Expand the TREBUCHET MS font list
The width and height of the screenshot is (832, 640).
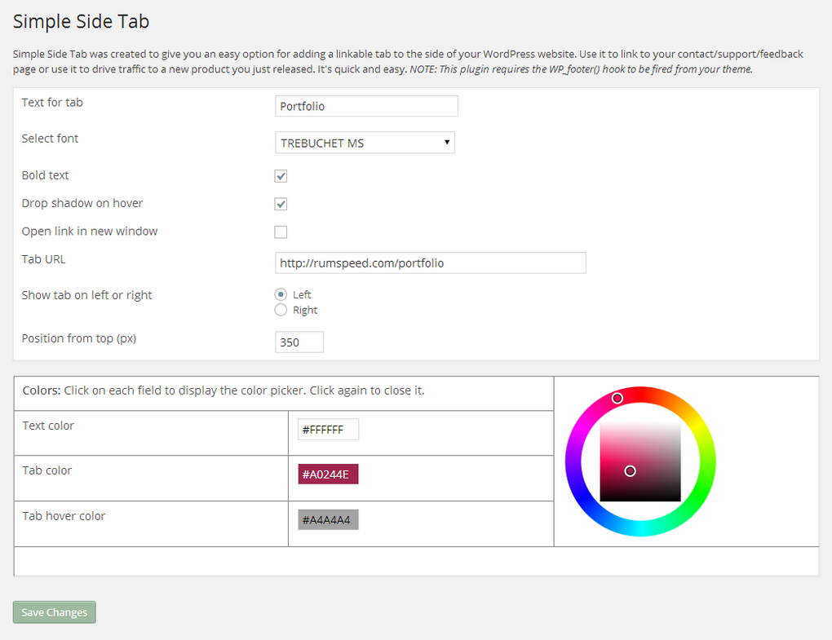(x=365, y=142)
